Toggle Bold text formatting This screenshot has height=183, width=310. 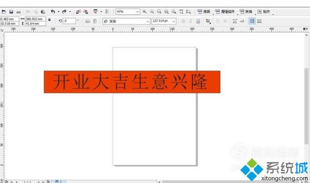[184, 21]
